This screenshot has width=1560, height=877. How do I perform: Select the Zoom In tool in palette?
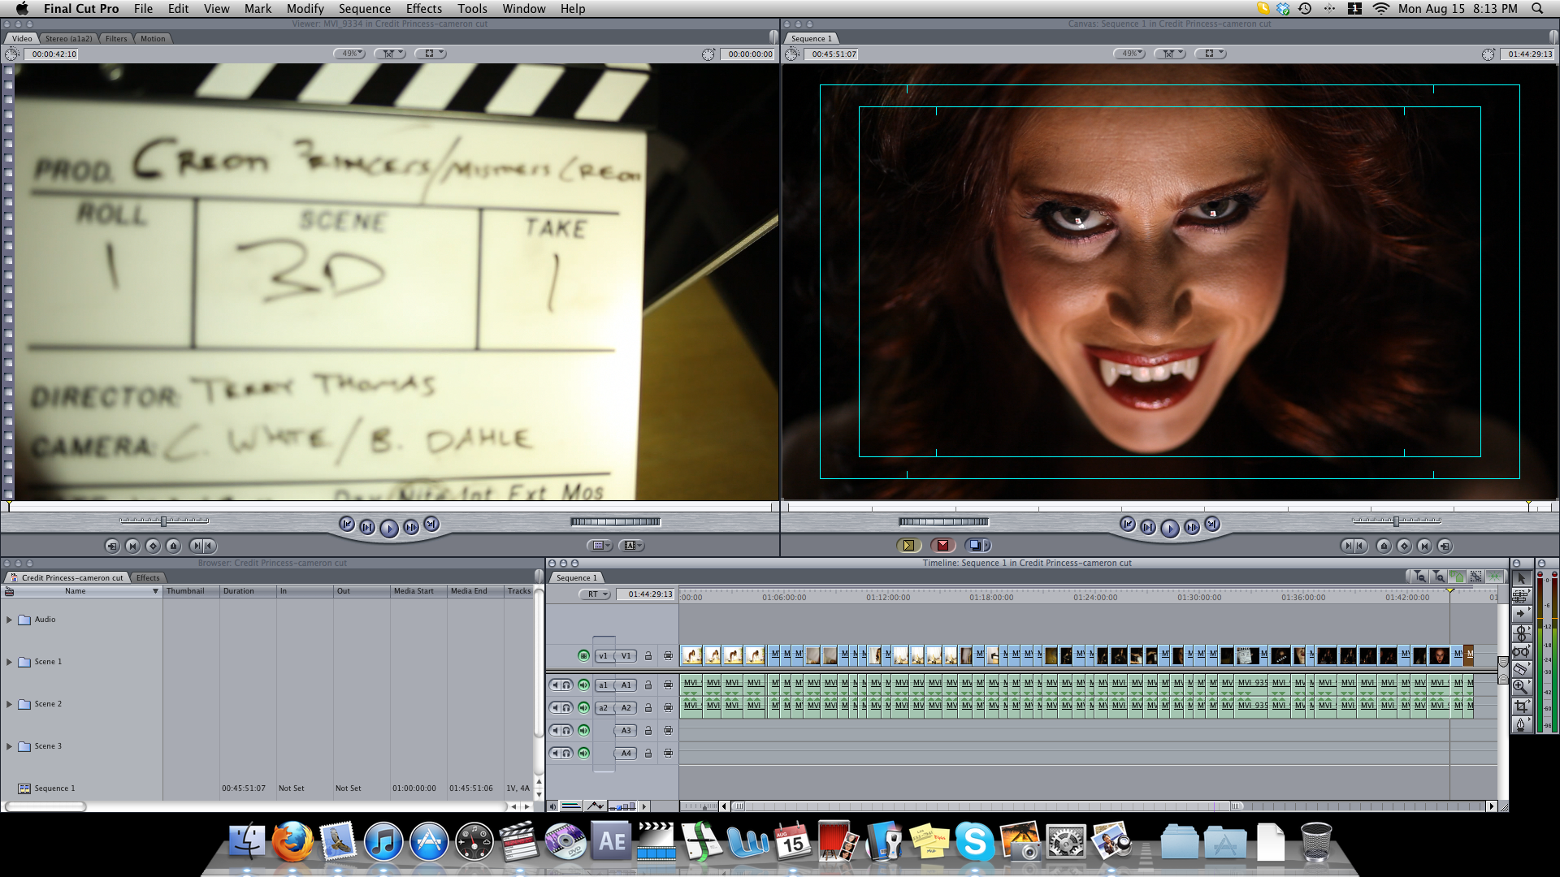(x=1521, y=688)
